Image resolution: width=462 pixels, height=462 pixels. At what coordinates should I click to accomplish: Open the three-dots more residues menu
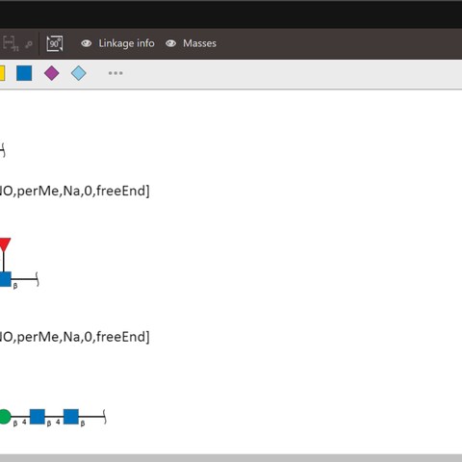coord(115,73)
